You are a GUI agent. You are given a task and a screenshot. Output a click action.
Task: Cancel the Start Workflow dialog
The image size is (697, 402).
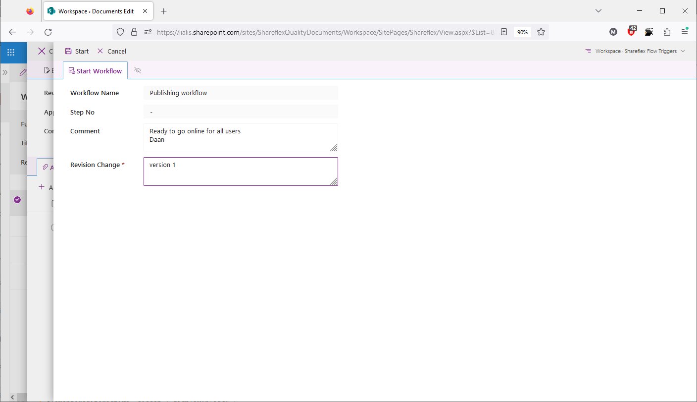coord(111,51)
